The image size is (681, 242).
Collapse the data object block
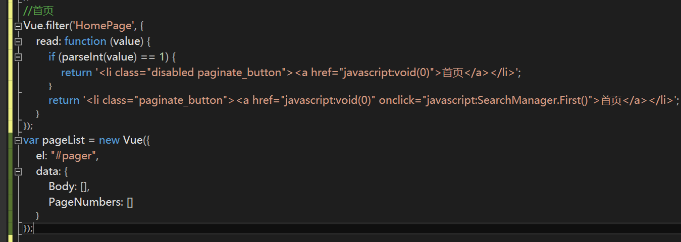point(19,171)
